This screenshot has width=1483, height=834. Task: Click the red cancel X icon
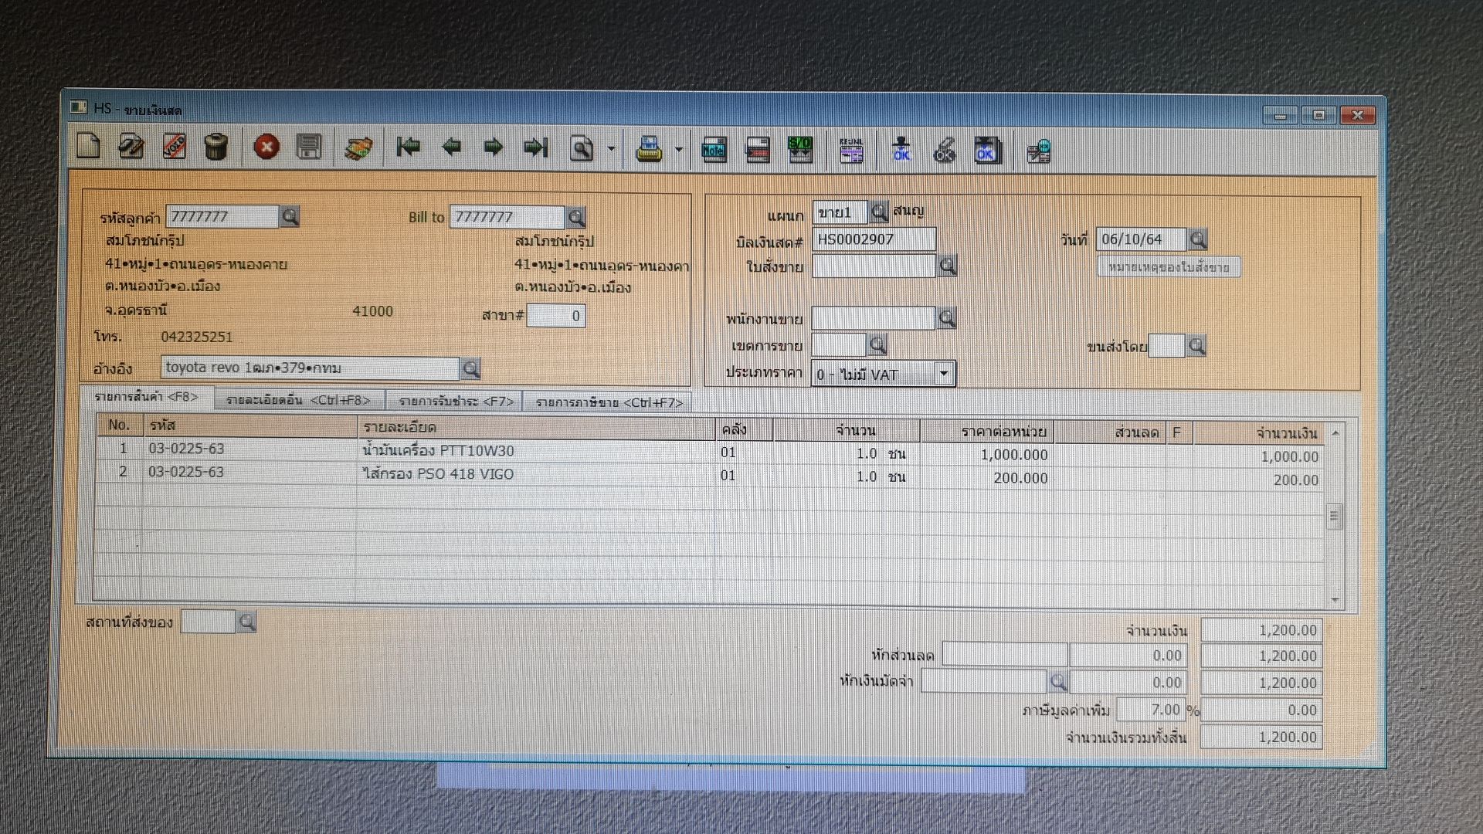(266, 147)
